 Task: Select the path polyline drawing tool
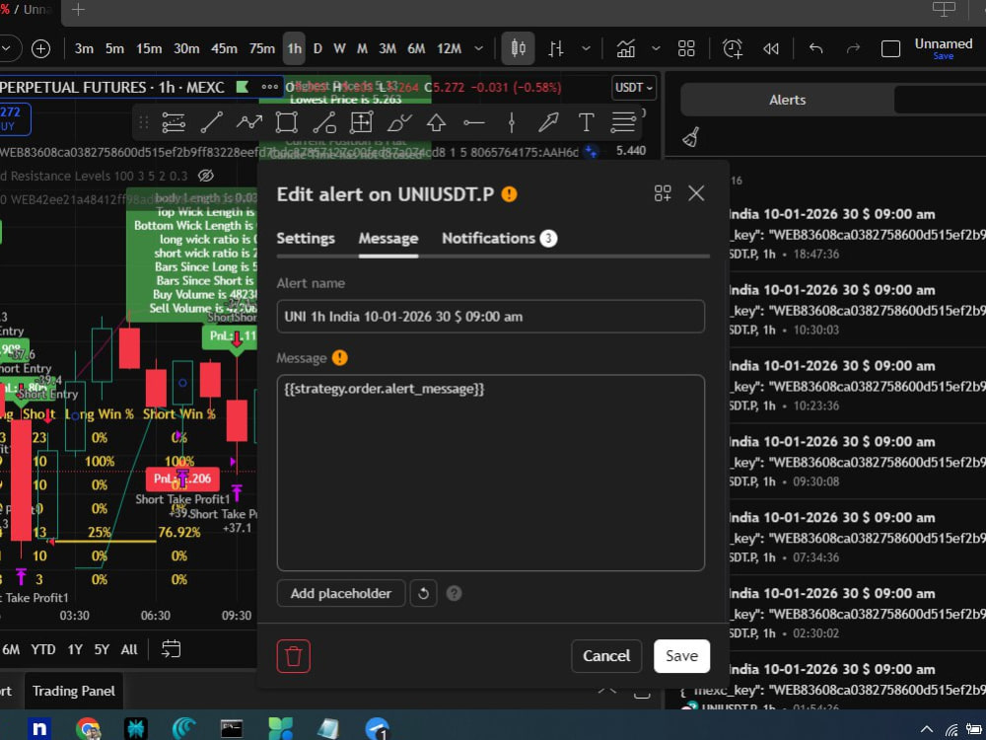coord(249,122)
